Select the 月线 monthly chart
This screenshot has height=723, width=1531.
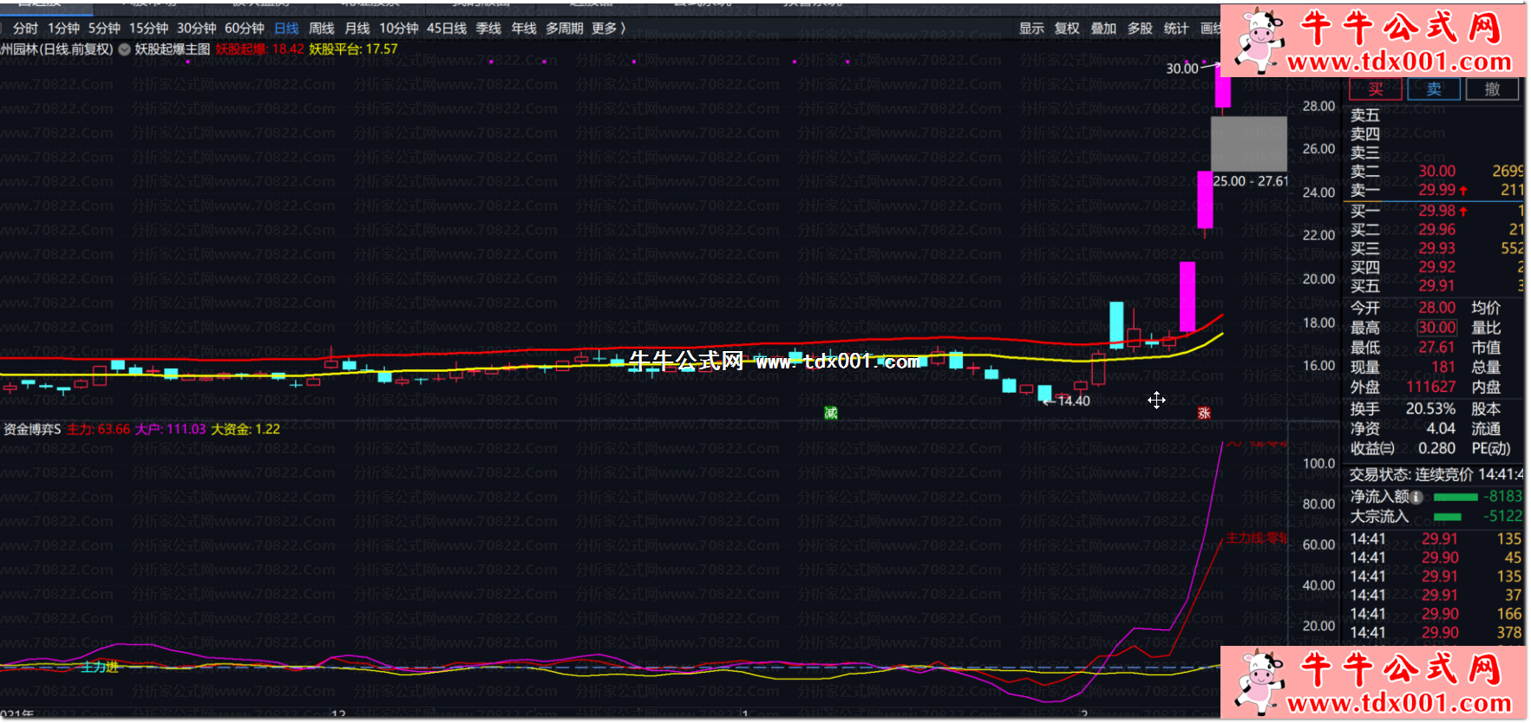[x=357, y=29]
